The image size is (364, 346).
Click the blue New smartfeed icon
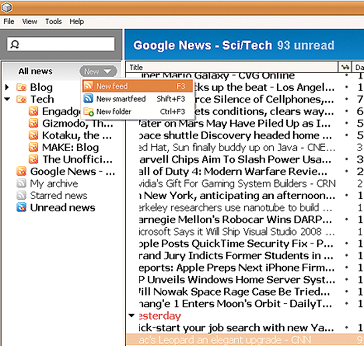tap(88, 98)
